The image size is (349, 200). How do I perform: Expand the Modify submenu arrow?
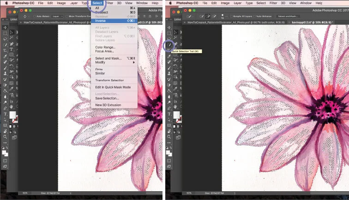[134, 62]
